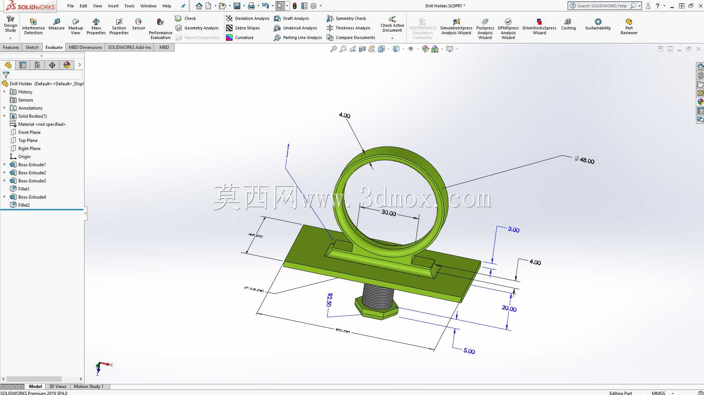The width and height of the screenshot is (704, 395).
Task: Open Parting Line Analysis
Action: [x=298, y=38]
